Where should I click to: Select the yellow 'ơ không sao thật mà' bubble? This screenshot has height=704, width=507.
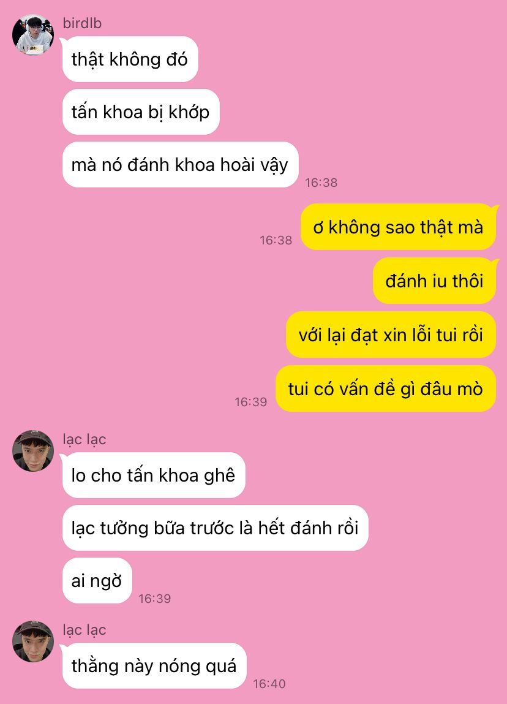[399, 227]
